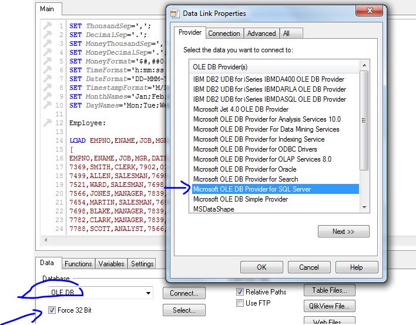This screenshot has width=416, height=325.
Task: Open the OLE DB database dropdown
Action: point(147,293)
